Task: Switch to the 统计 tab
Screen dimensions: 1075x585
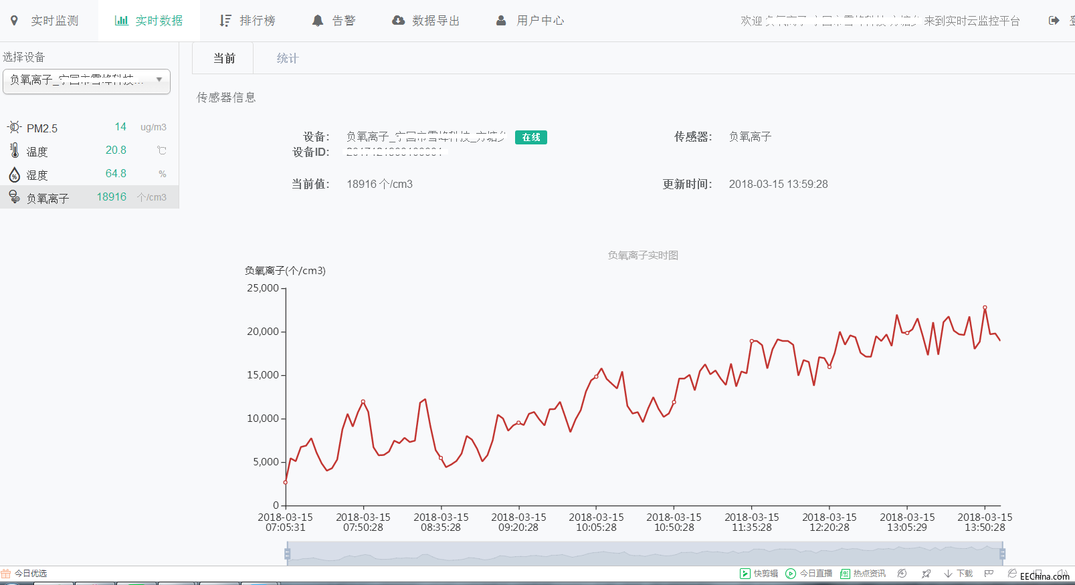Action: 287,58
